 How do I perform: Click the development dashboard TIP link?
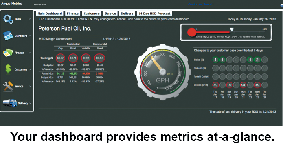[x=114, y=19]
